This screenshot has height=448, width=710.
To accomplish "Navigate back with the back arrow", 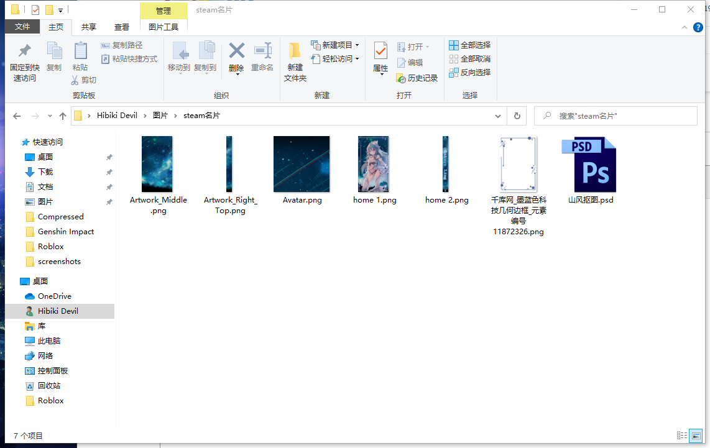I will [x=17, y=116].
